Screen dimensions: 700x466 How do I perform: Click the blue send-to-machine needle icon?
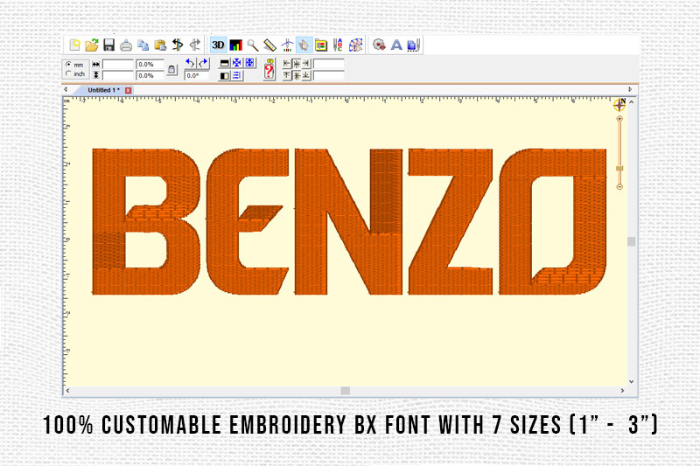(414, 45)
